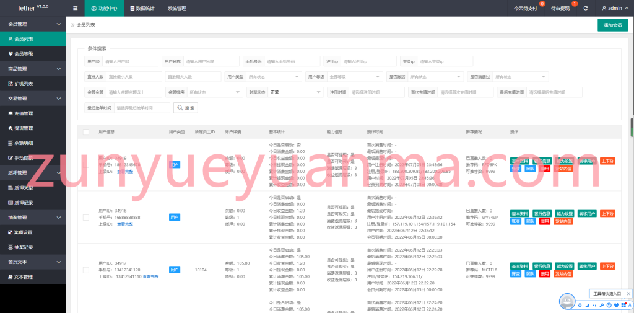
Task: Open 余额明细 in sidebar
Action: 33,143
